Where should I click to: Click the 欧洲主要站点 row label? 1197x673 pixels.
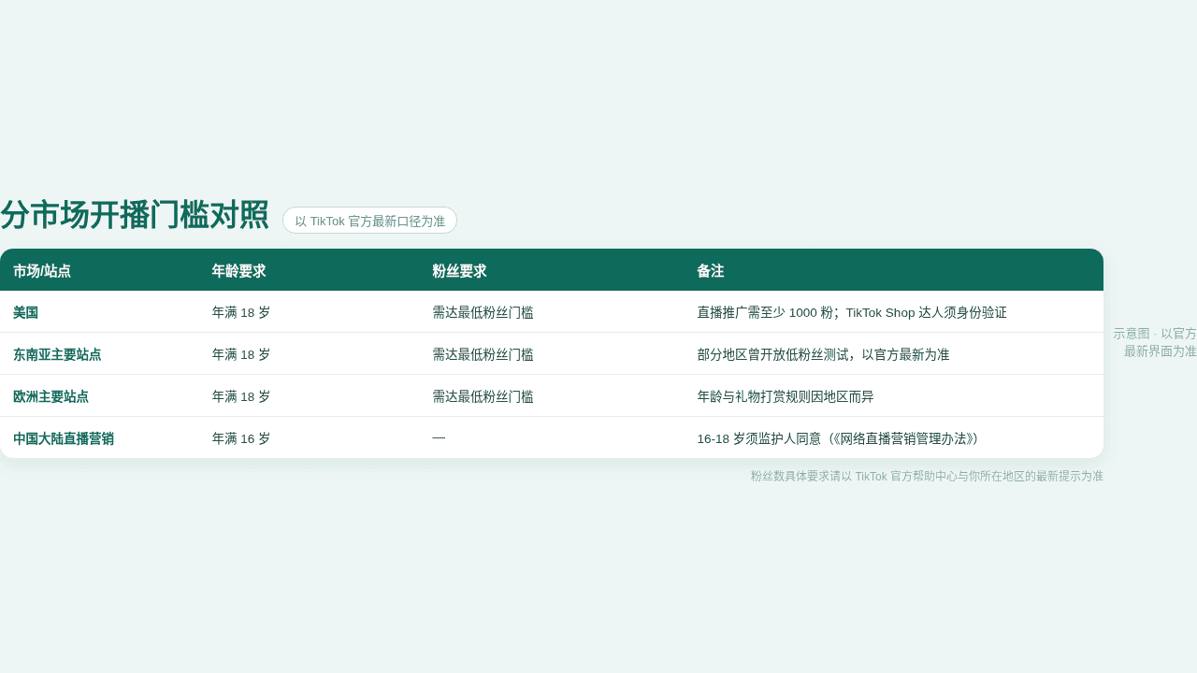pos(50,396)
